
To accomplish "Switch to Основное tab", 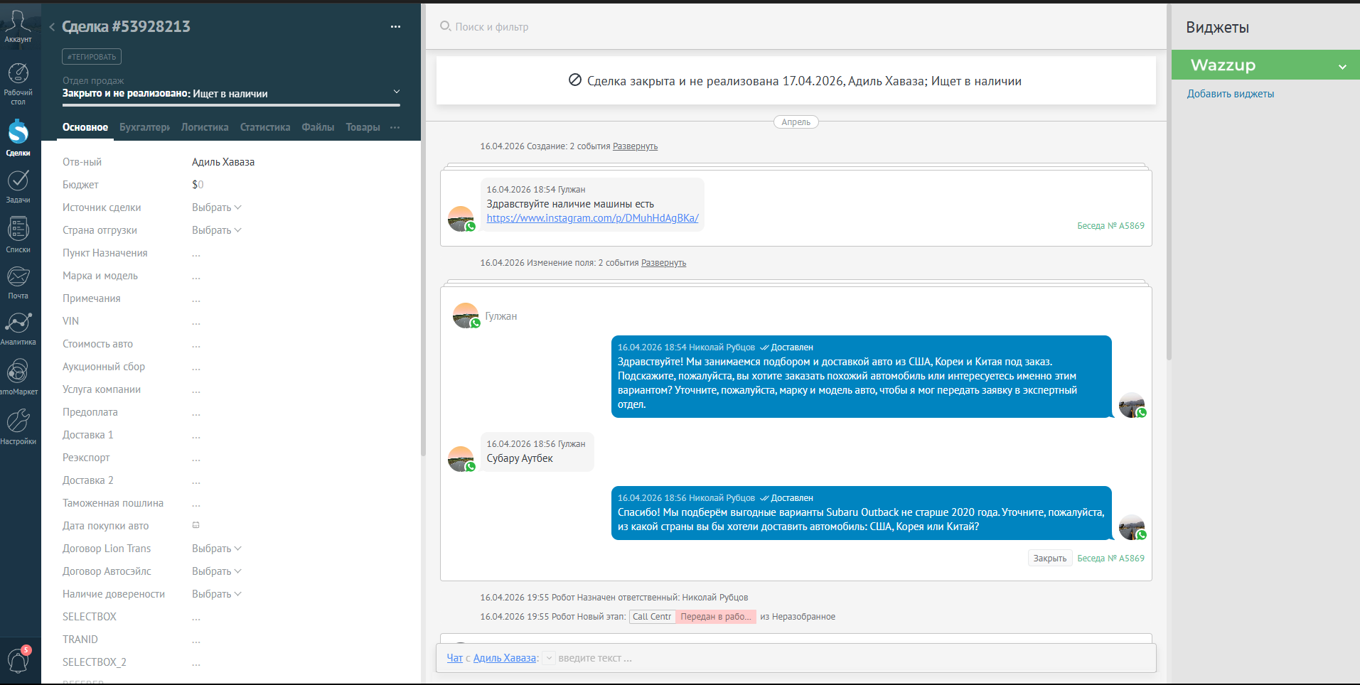I will pyautogui.click(x=85, y=127).
